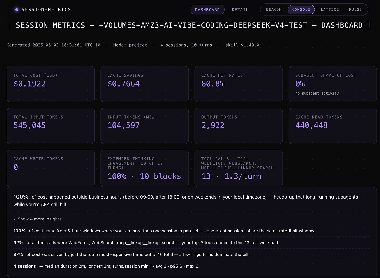The width and height of the screenshot is (380, 278).
Task: Click the "Generated 2026-05-03 16:31:01 UTC+10" timestamp
Action: [x=54, y=45]
